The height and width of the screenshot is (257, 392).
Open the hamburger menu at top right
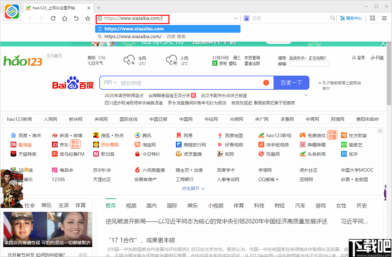(384, 18)
